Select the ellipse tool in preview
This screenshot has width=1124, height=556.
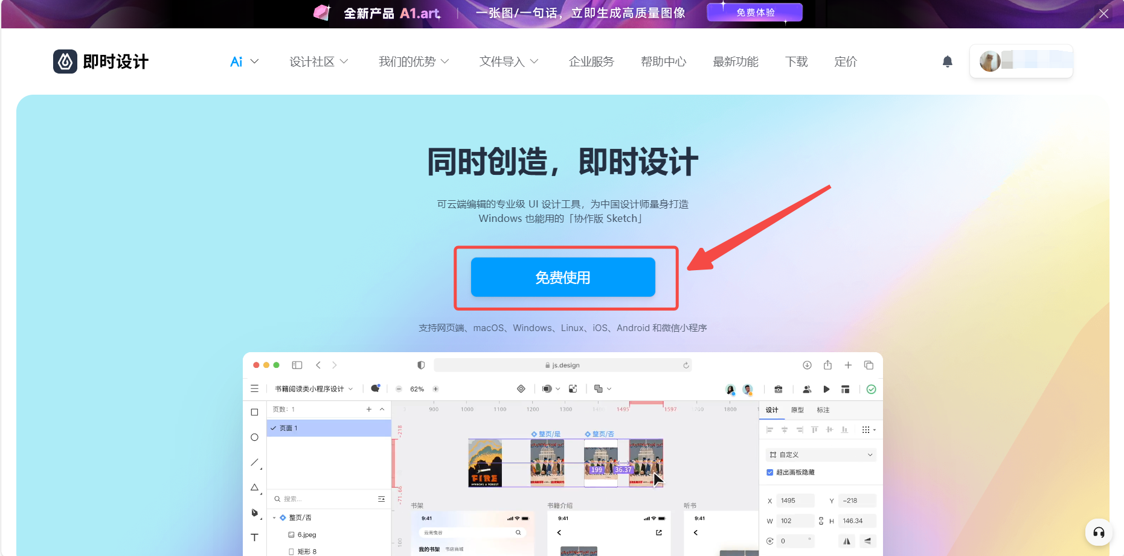coord(254,437)
